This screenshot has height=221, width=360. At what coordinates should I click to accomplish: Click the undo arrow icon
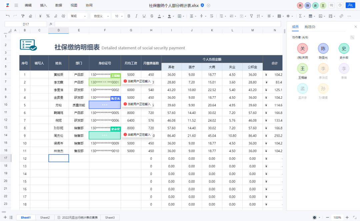click(8, 16)
